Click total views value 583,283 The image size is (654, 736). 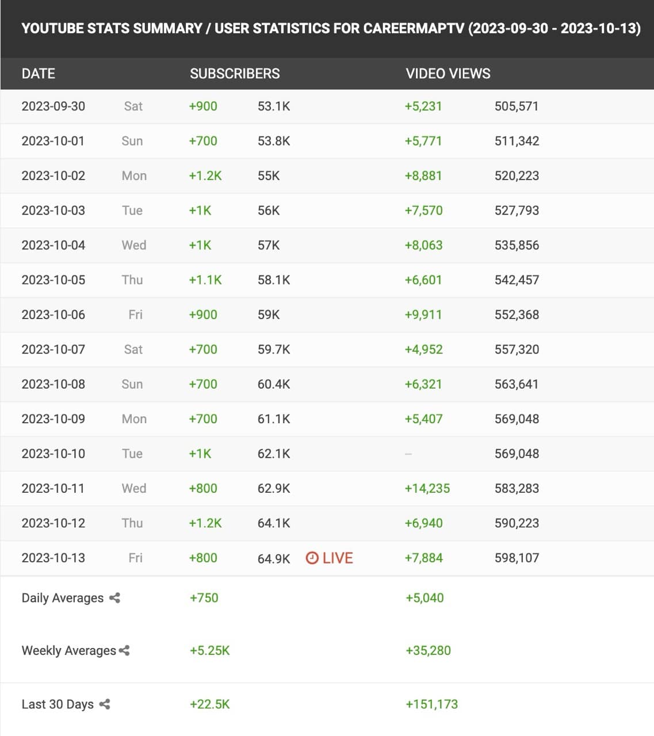[x=517, y=488]
